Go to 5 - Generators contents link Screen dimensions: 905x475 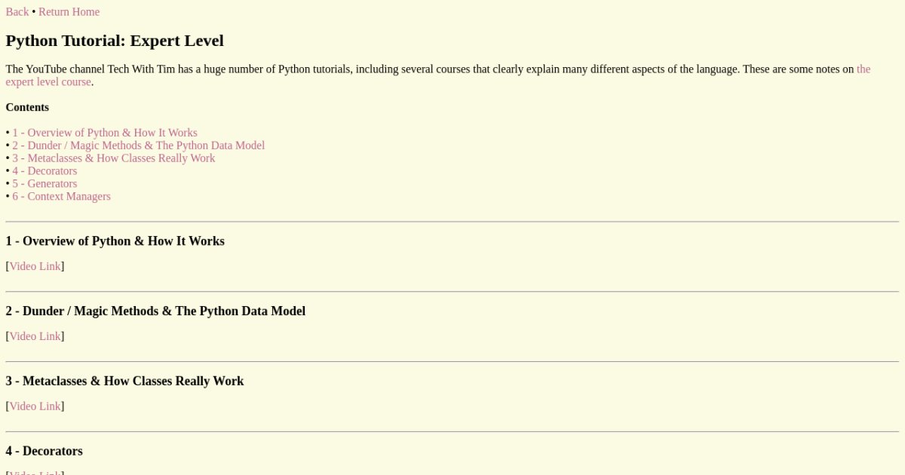point(44,184)
